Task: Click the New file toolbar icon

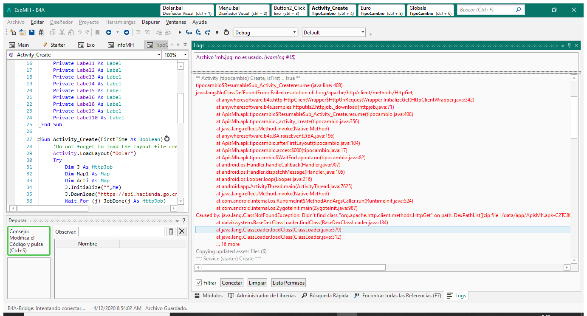Action: 13,32
